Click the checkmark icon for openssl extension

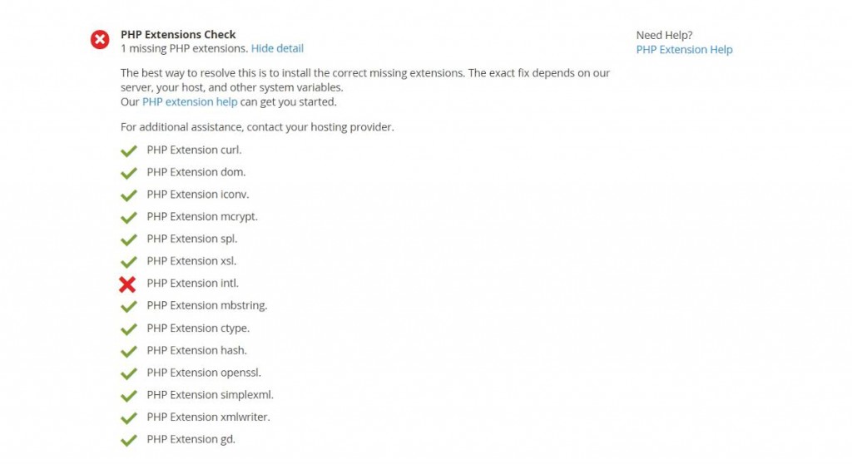click(129, 373)
